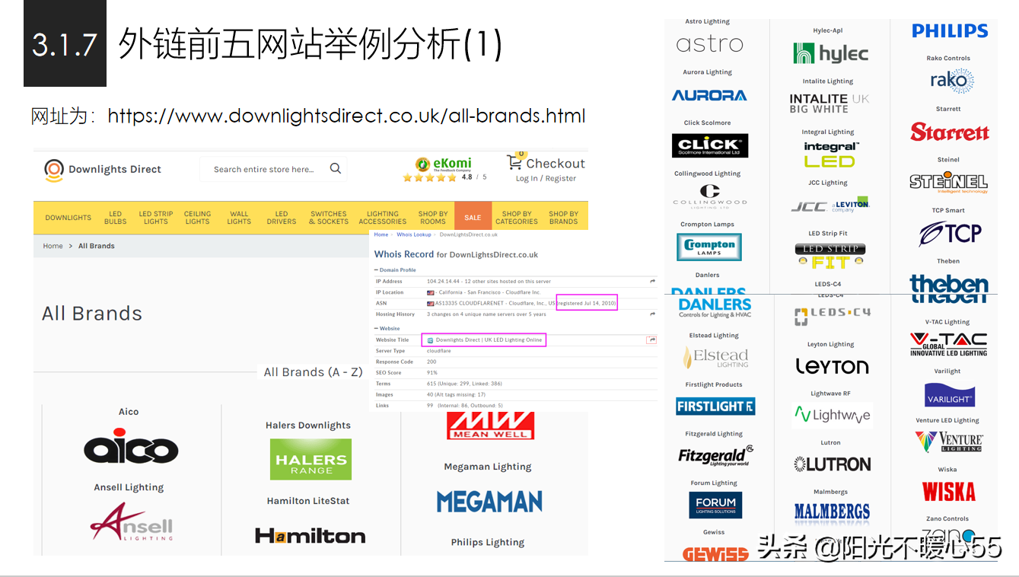1019x577 pixels.
Task: Click the Whois Home breadcrumb
Action: point(381,234)
